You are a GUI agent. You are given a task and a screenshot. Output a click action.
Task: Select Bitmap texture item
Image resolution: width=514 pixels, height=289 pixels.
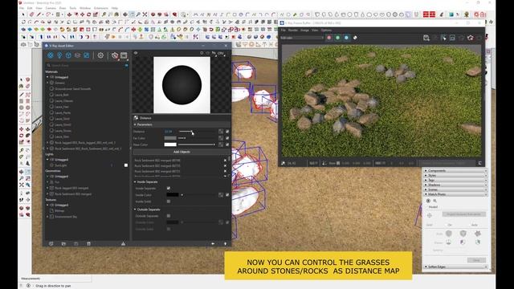click(59, 210)
